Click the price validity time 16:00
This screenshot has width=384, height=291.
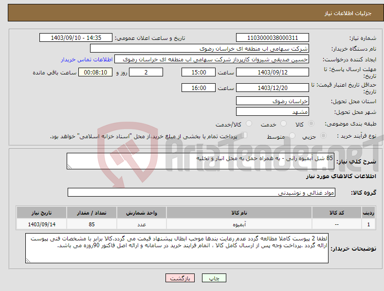click(199, 88)
